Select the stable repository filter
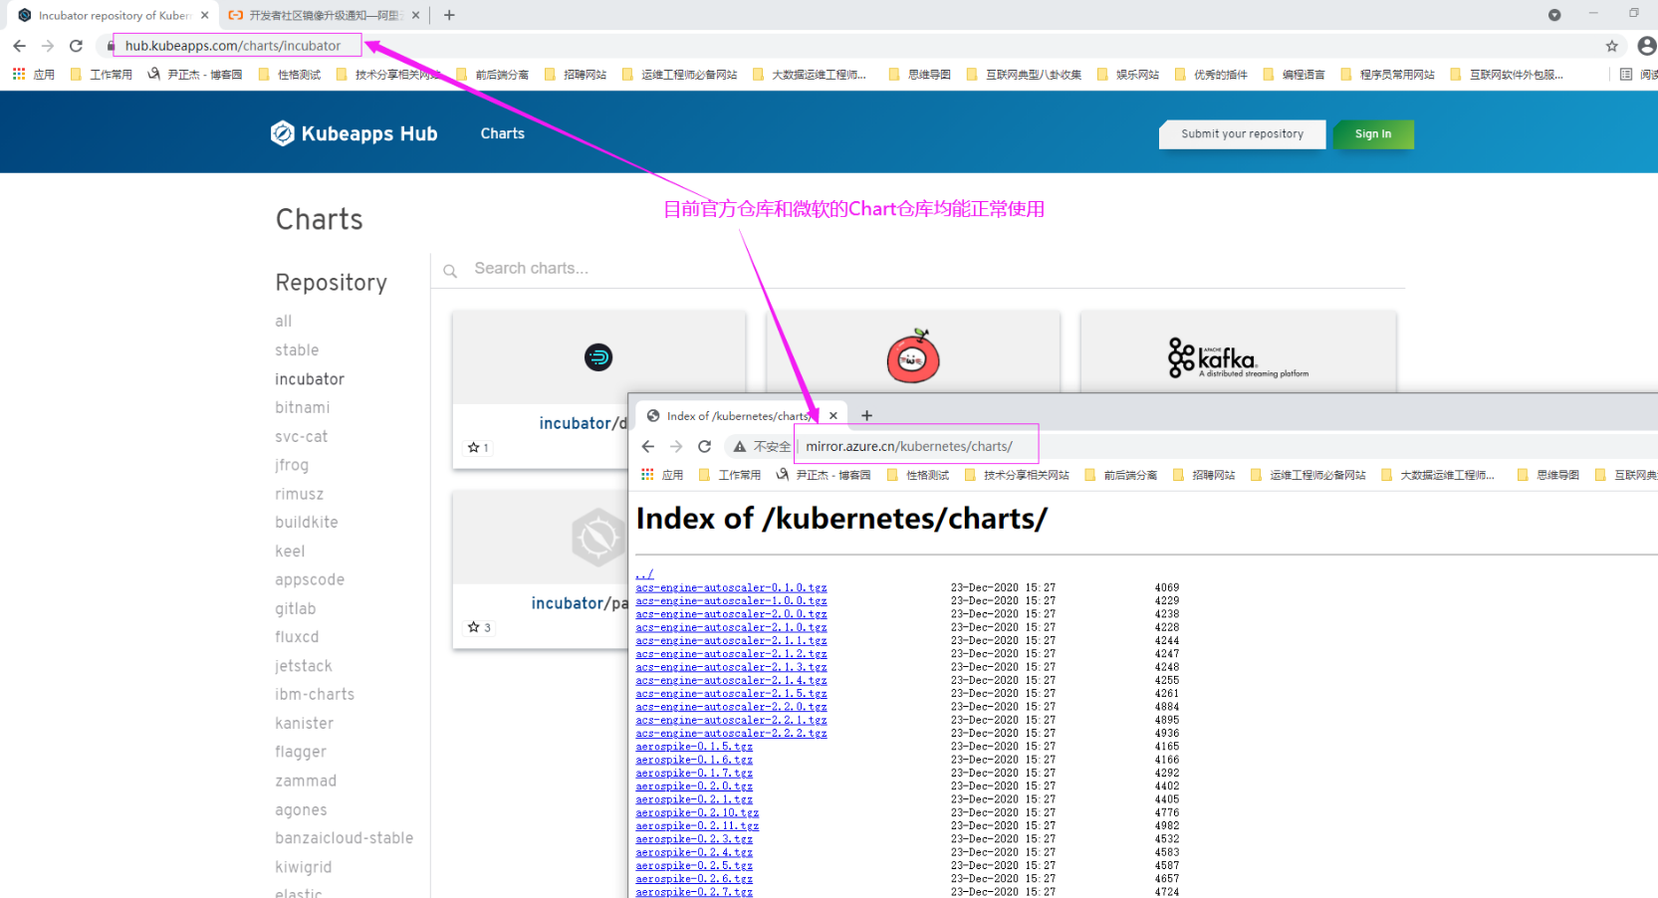This screenshot has height=898, width=1658. click(297, 350)
